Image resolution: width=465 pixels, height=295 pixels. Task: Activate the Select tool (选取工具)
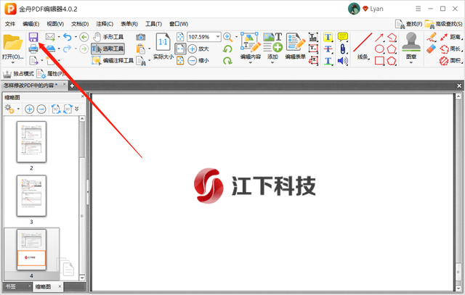pyautogui.click(x=108, y=49)
